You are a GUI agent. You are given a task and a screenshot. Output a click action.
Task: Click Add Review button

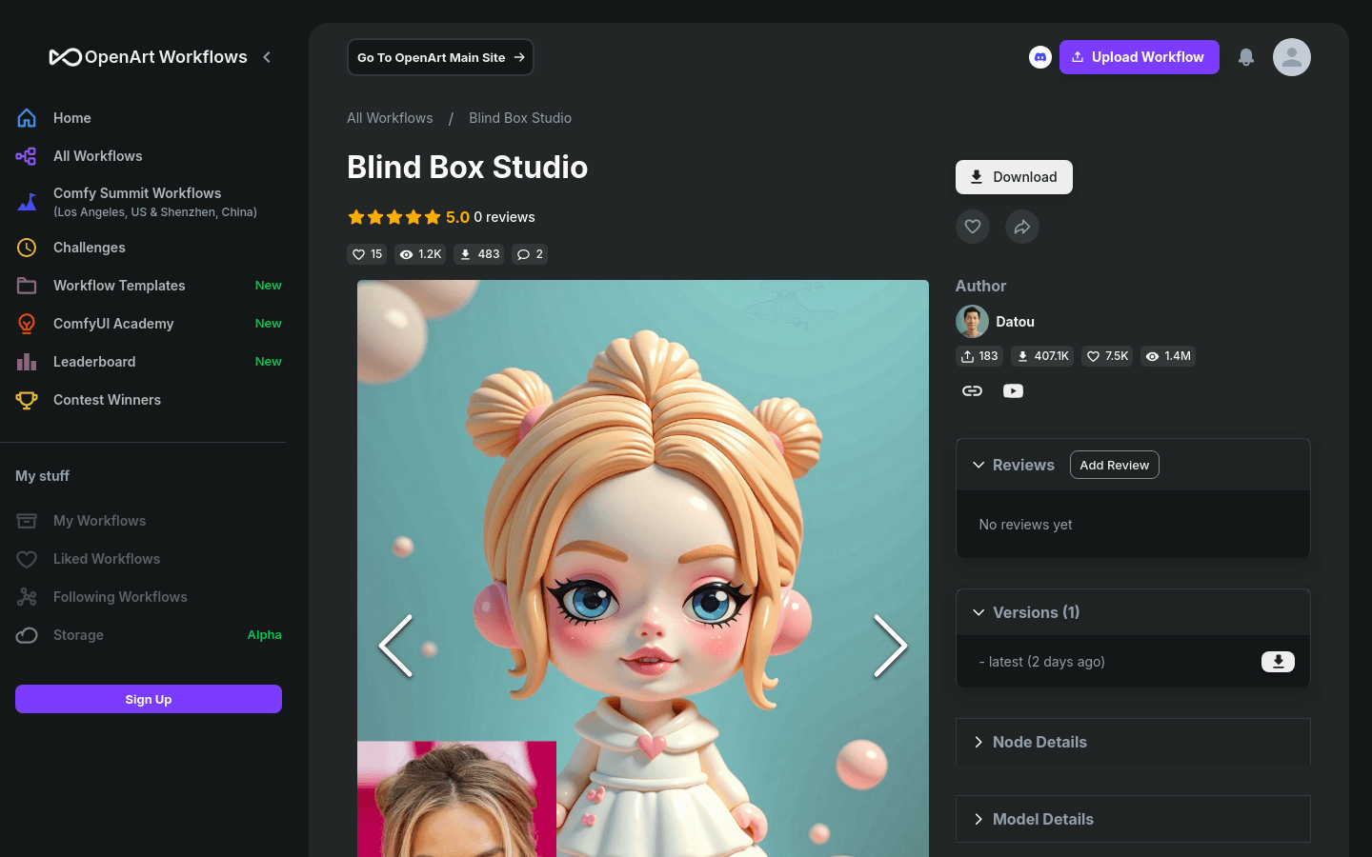1114,465
